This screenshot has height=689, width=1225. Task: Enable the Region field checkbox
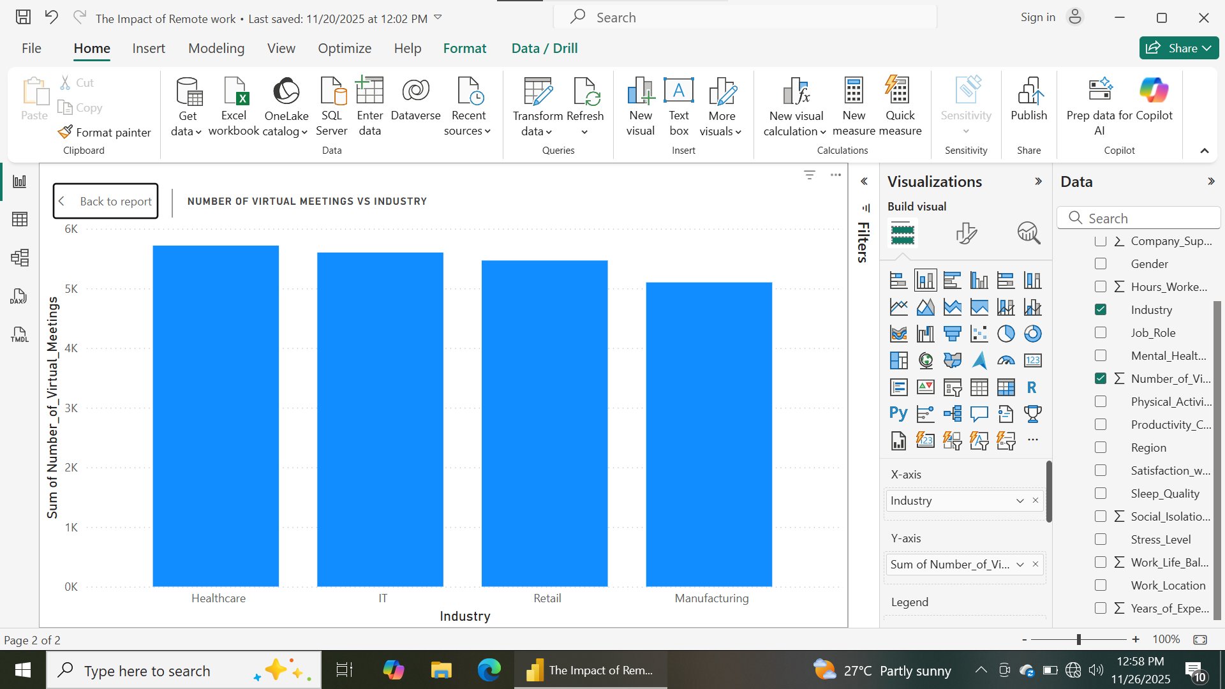tap(1101, 447)
